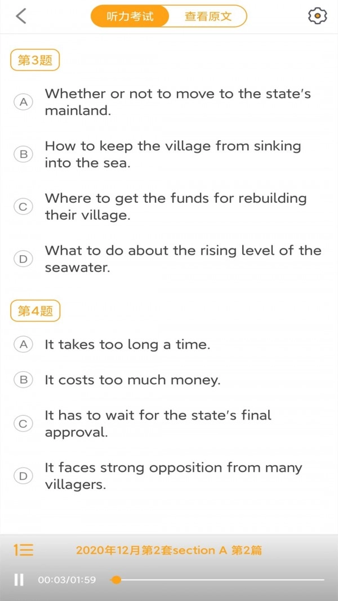338x601 pixels.
Task: Select option B for question 3
Action: (x=23, y=154)
